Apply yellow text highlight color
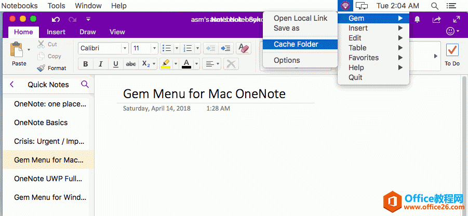The height and width of the screenshot is (216, 468). coord(165,64)
